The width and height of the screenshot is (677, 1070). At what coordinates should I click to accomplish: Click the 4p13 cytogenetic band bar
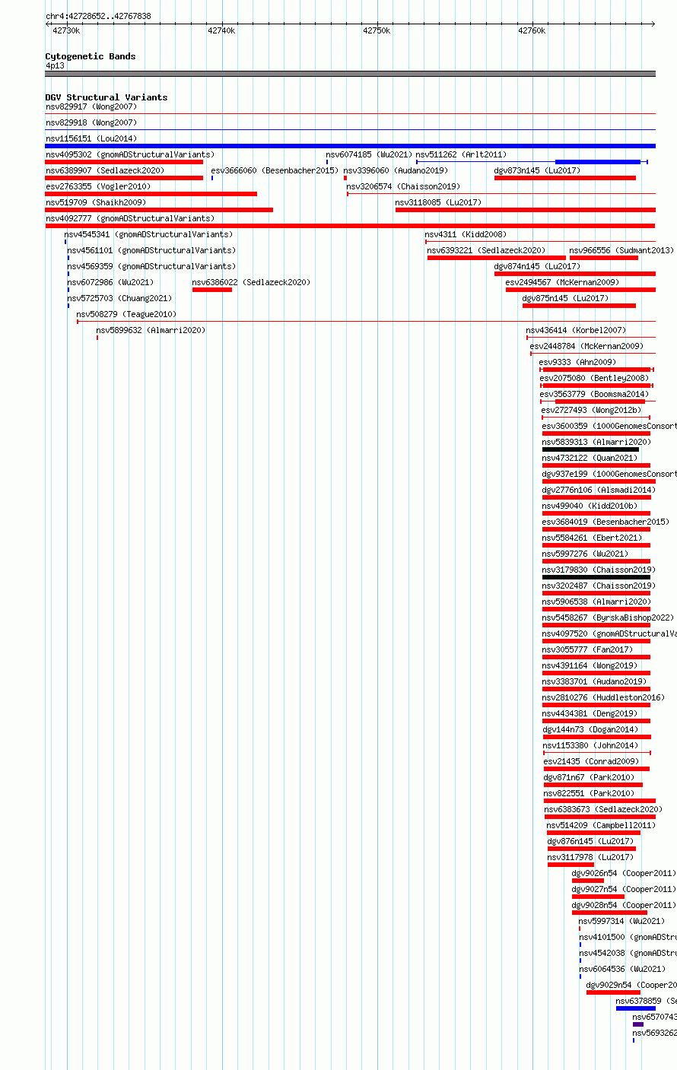(350, 74)
